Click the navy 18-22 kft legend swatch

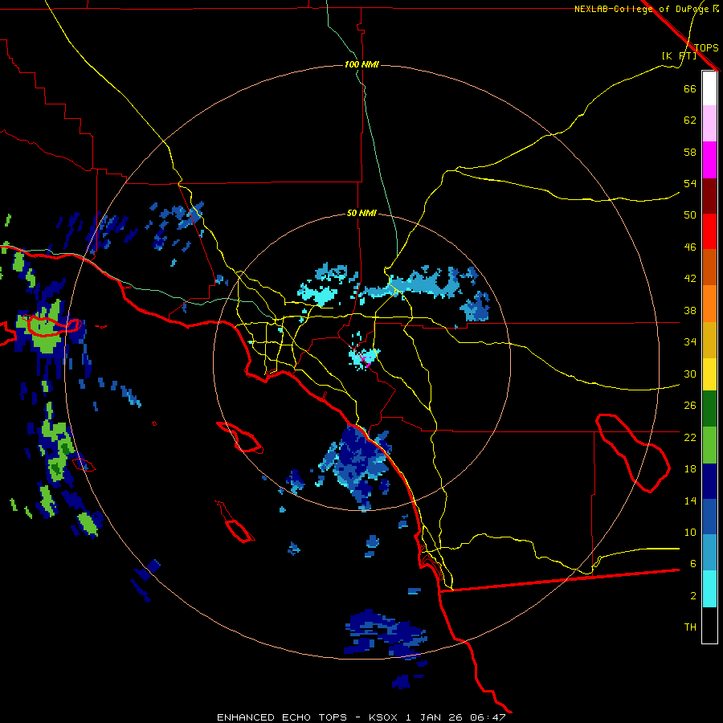709,481
